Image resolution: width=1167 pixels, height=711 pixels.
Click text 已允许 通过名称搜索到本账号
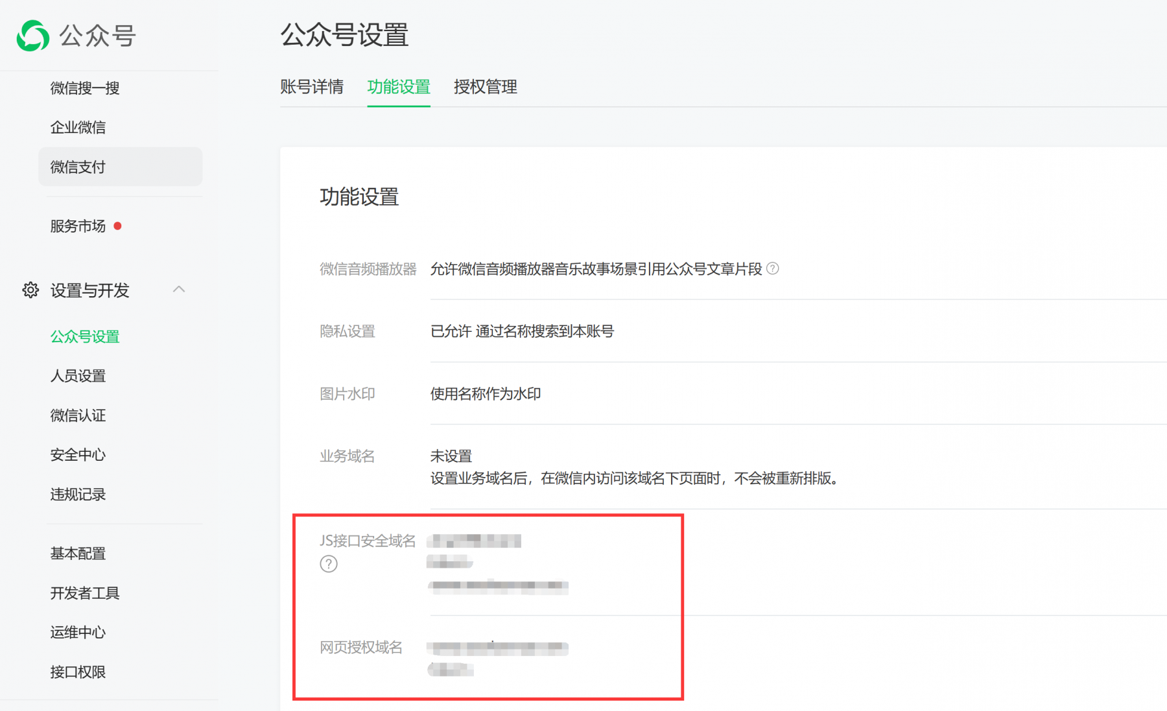coord(522,331)
